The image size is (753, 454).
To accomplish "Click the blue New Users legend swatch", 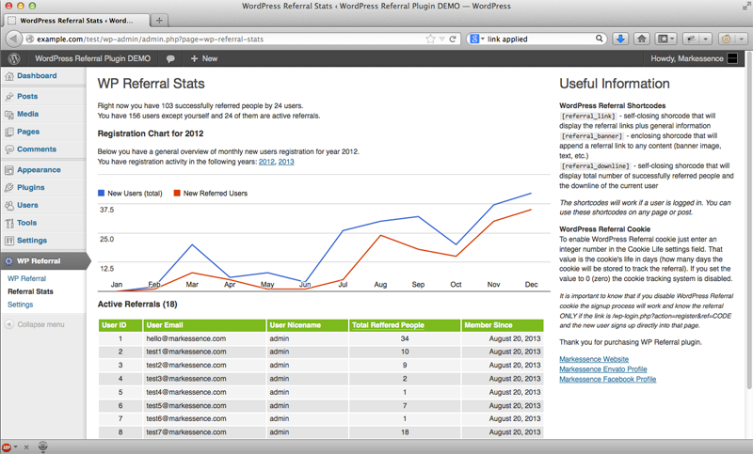I will pos(101,194).
